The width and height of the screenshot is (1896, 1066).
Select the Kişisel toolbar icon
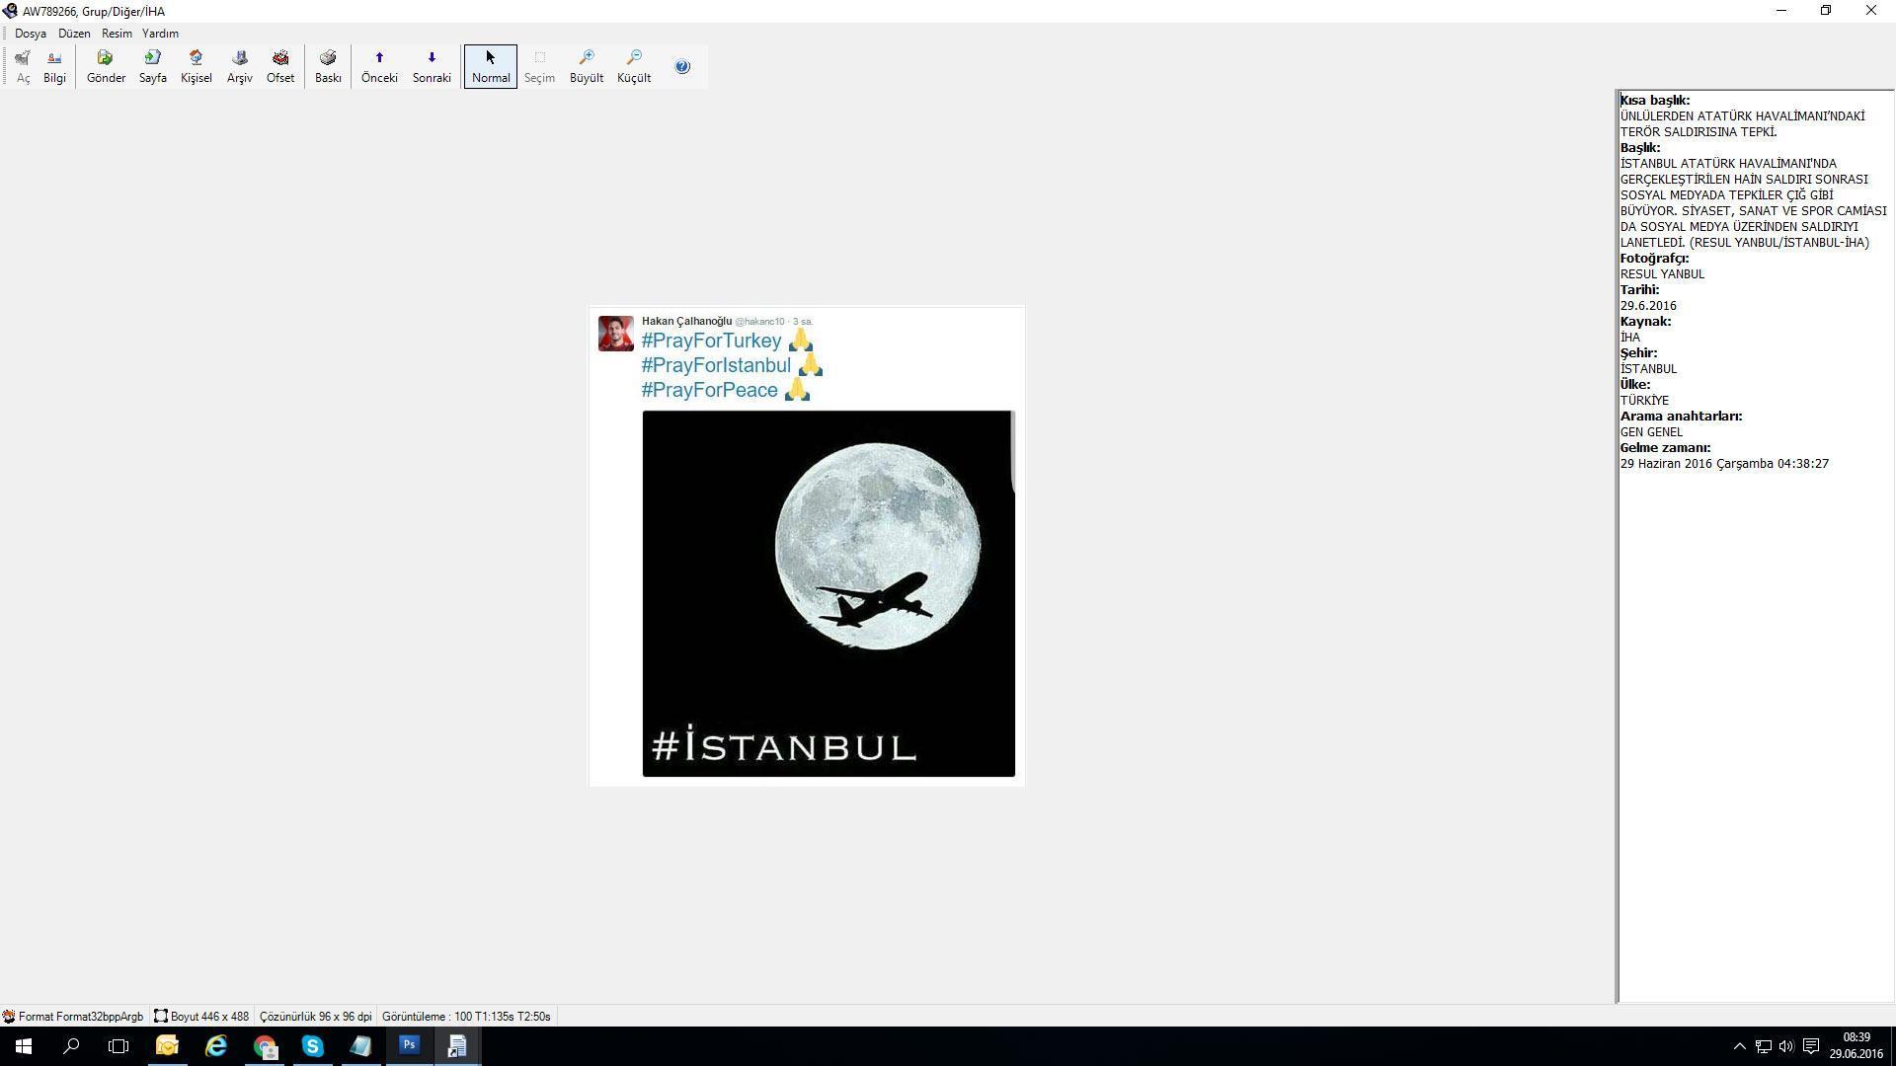pyautogui.click(x=196, y=66)
